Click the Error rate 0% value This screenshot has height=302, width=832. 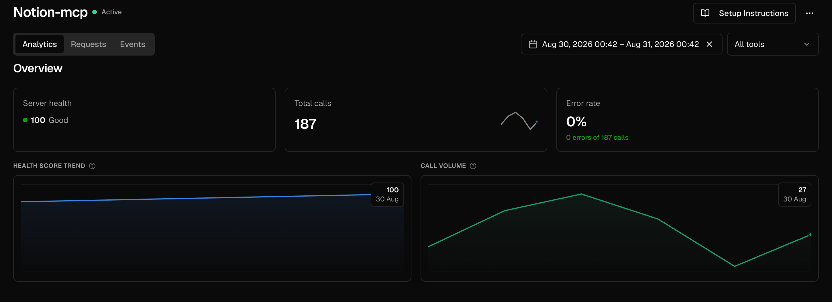coord(576,122)
